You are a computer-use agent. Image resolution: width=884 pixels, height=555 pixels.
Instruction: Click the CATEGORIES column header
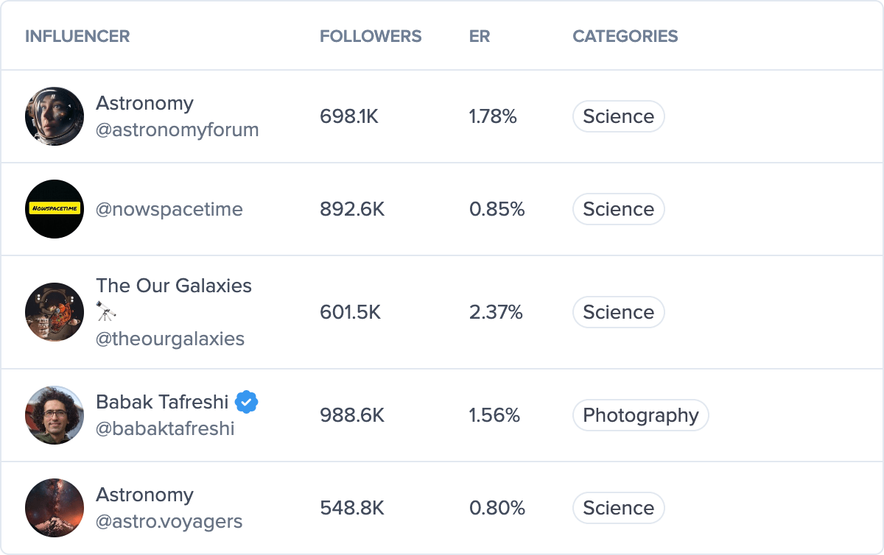pos(625,36)
